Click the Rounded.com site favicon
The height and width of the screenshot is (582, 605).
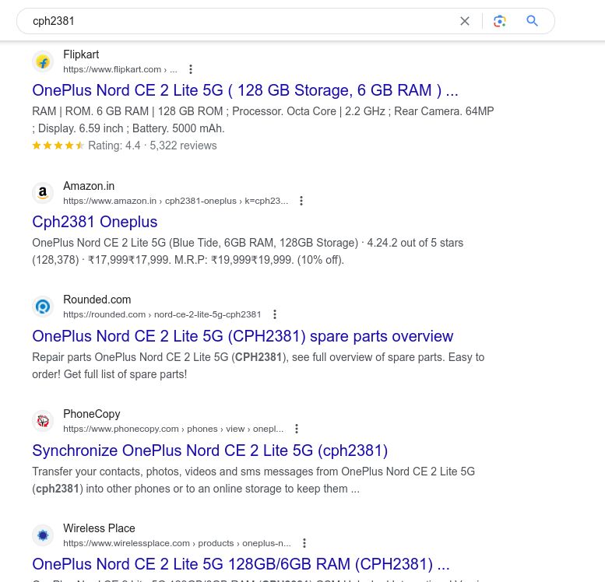click(x=43, y=307)
